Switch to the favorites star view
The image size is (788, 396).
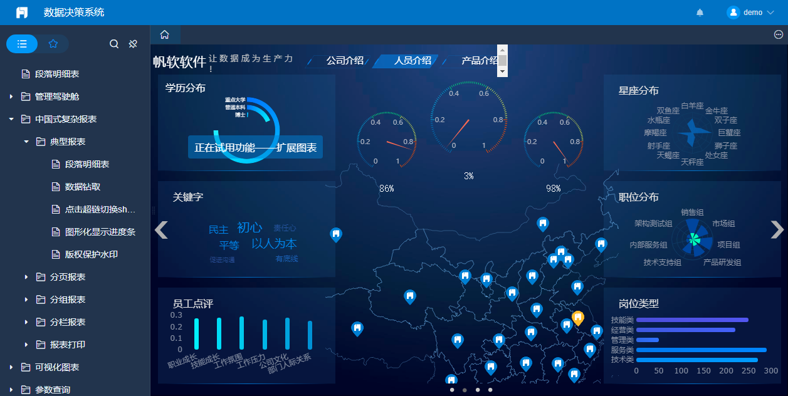click(53, 44)
